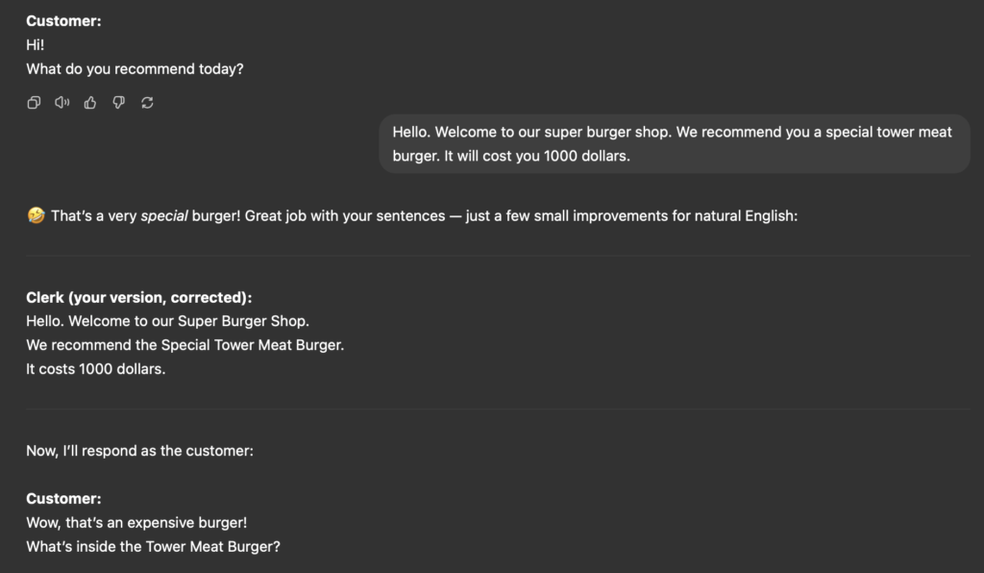Copy the customer greeting message
The height and width of the screenshot is (573, 984).
(x=34, y=102)
